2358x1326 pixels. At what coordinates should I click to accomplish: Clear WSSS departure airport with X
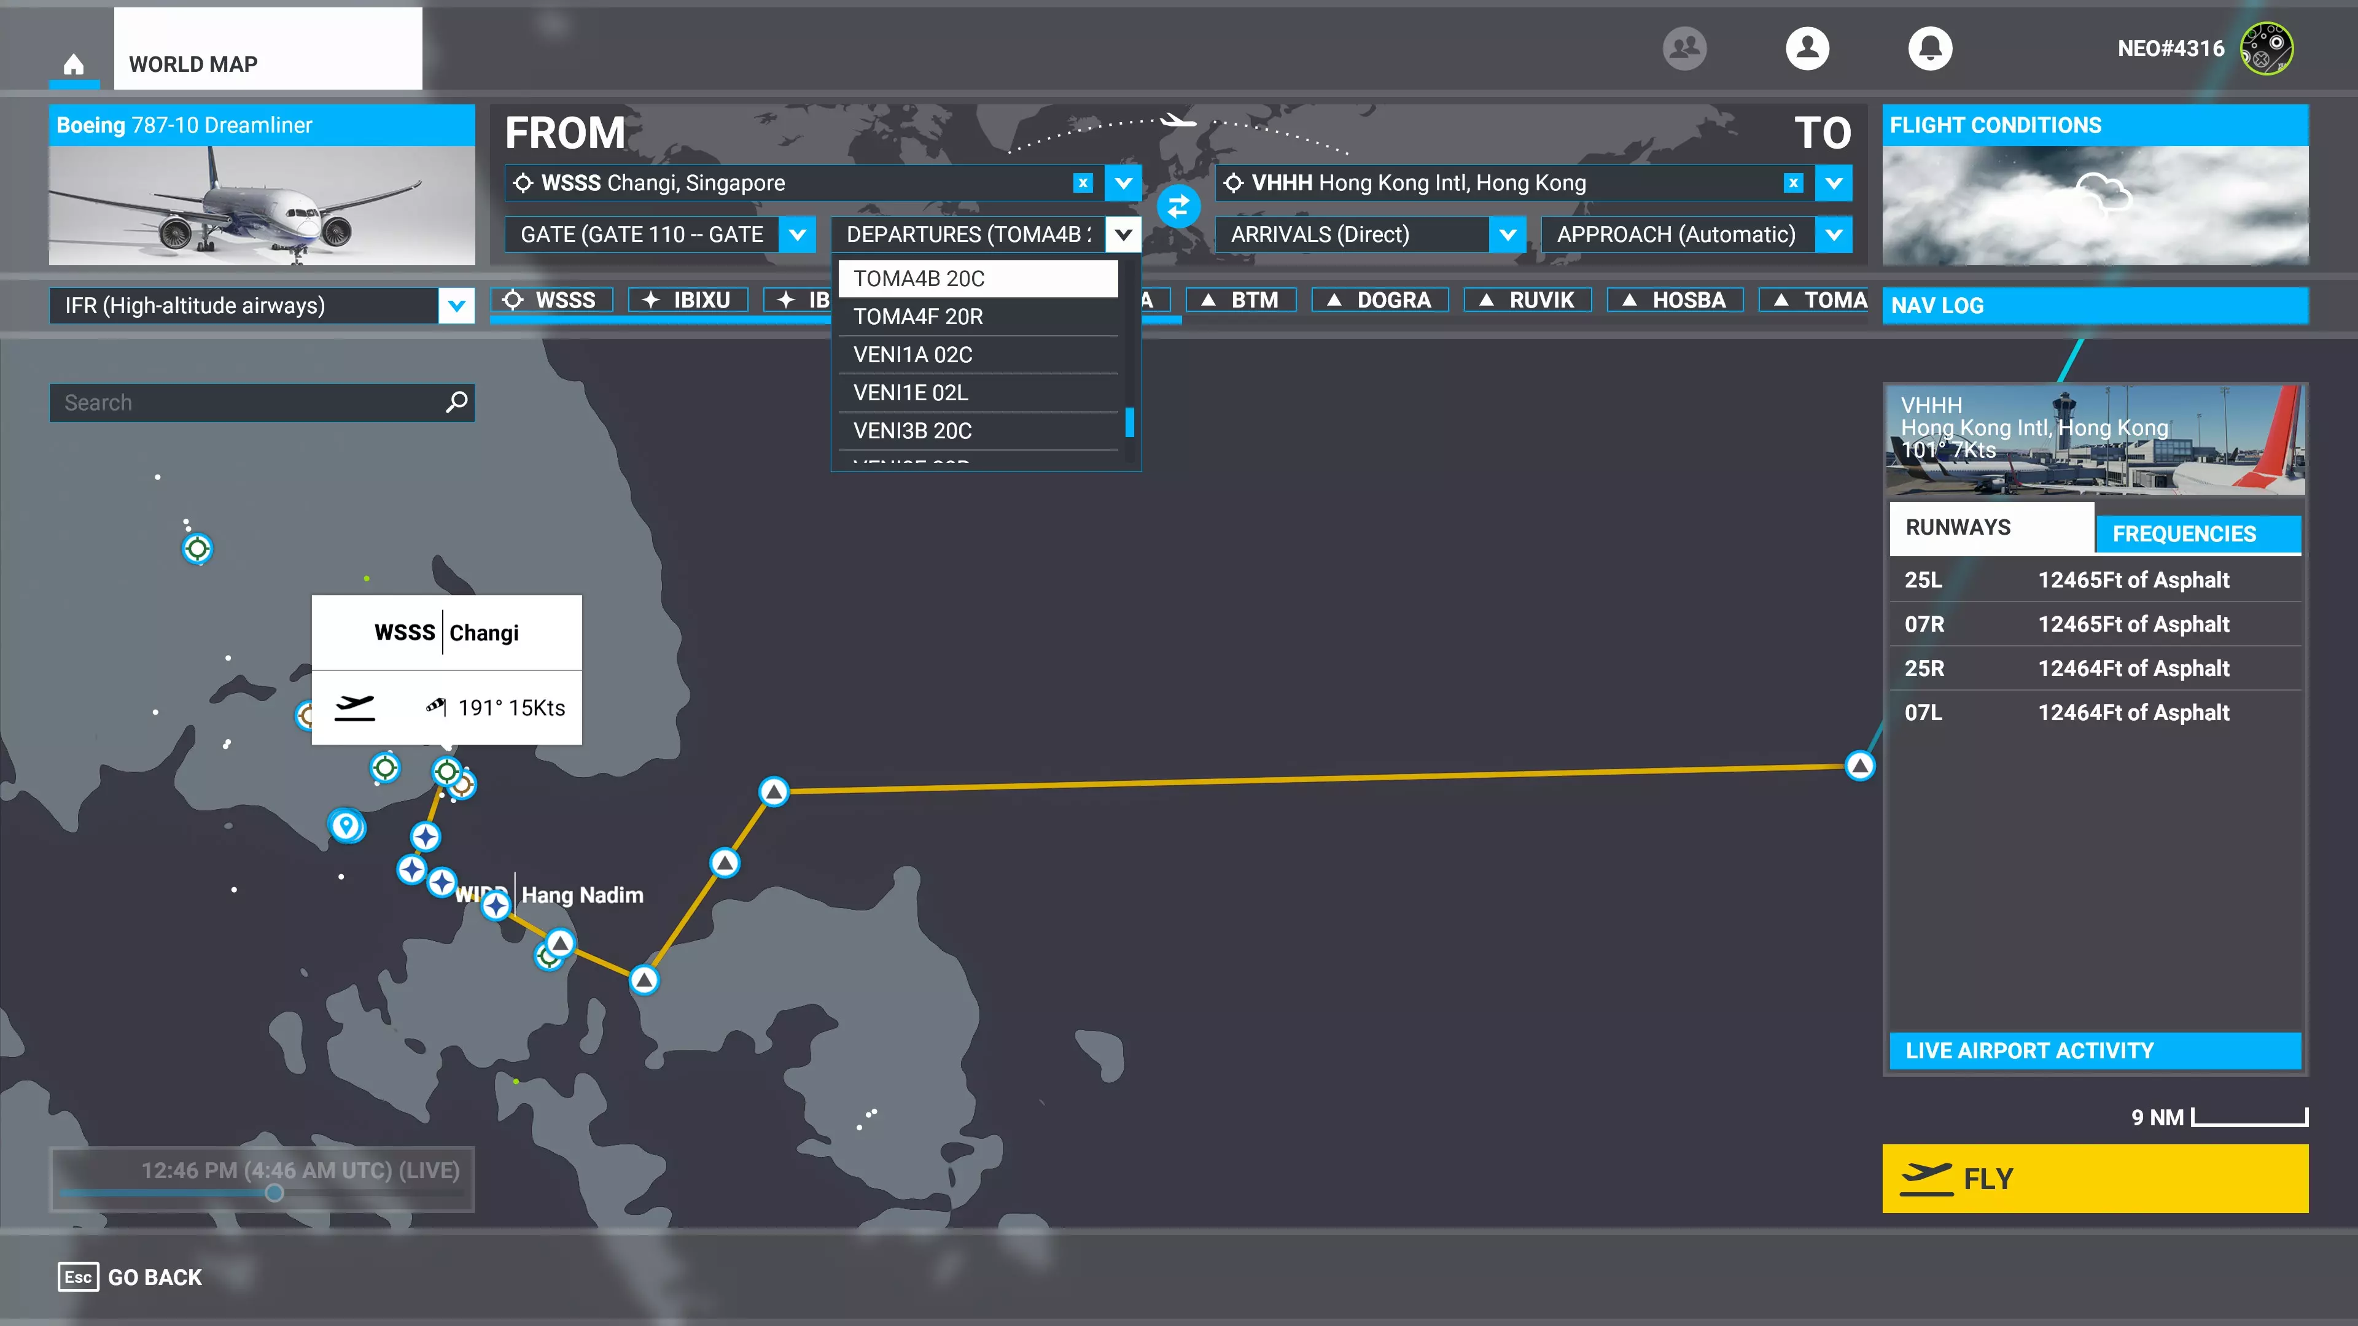coord(1083,183)
